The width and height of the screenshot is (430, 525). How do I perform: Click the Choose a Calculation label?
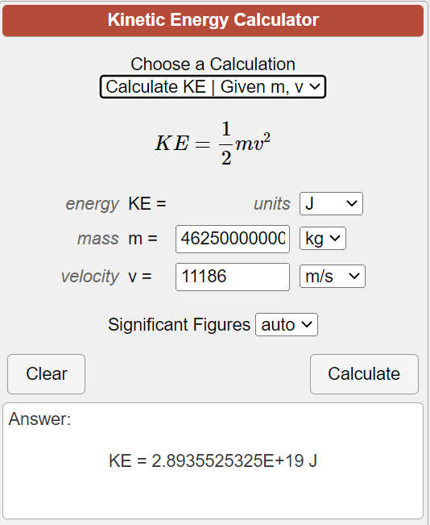[213, 65]
